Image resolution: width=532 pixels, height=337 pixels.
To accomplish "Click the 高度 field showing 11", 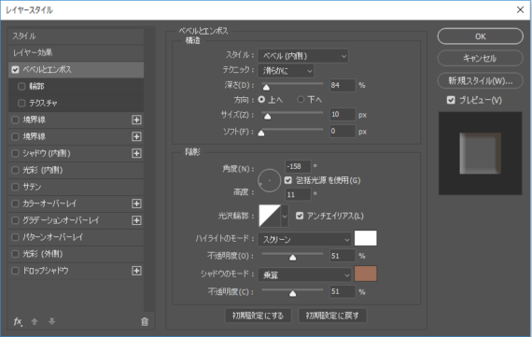I will click(298, 195).
